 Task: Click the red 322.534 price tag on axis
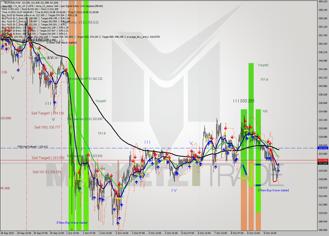point(323,160)
